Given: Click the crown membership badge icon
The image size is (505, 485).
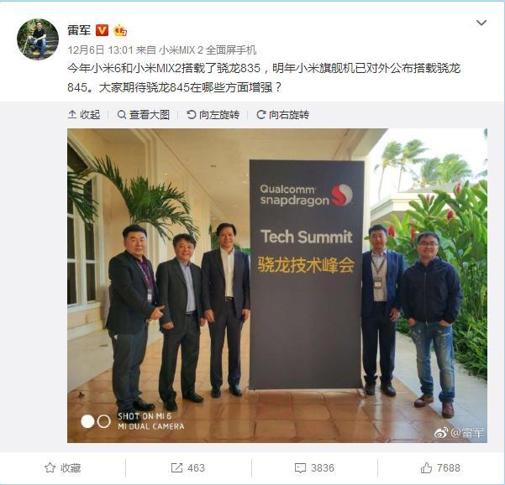Looking at the screenshot, I should pyautogui.click(x=120, y=30).
